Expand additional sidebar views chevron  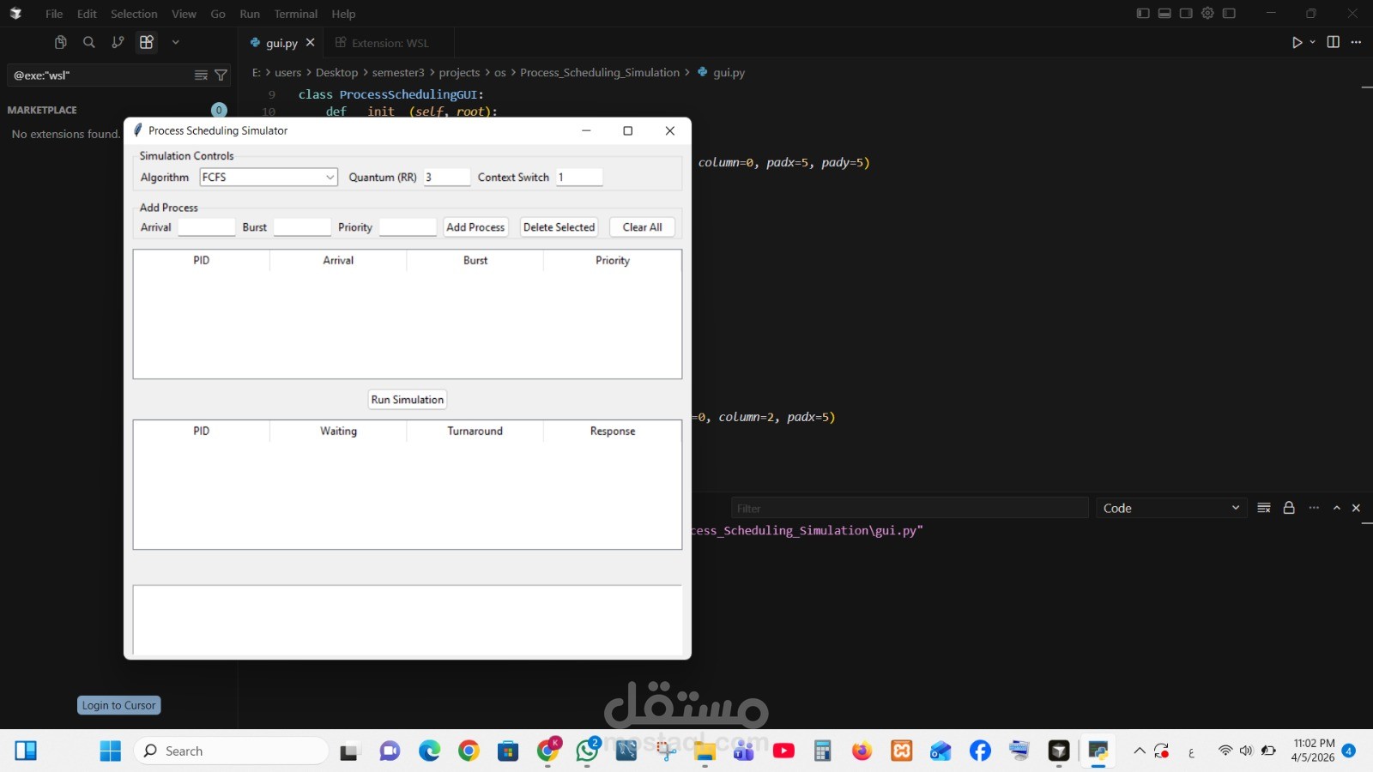coord(175,42)
